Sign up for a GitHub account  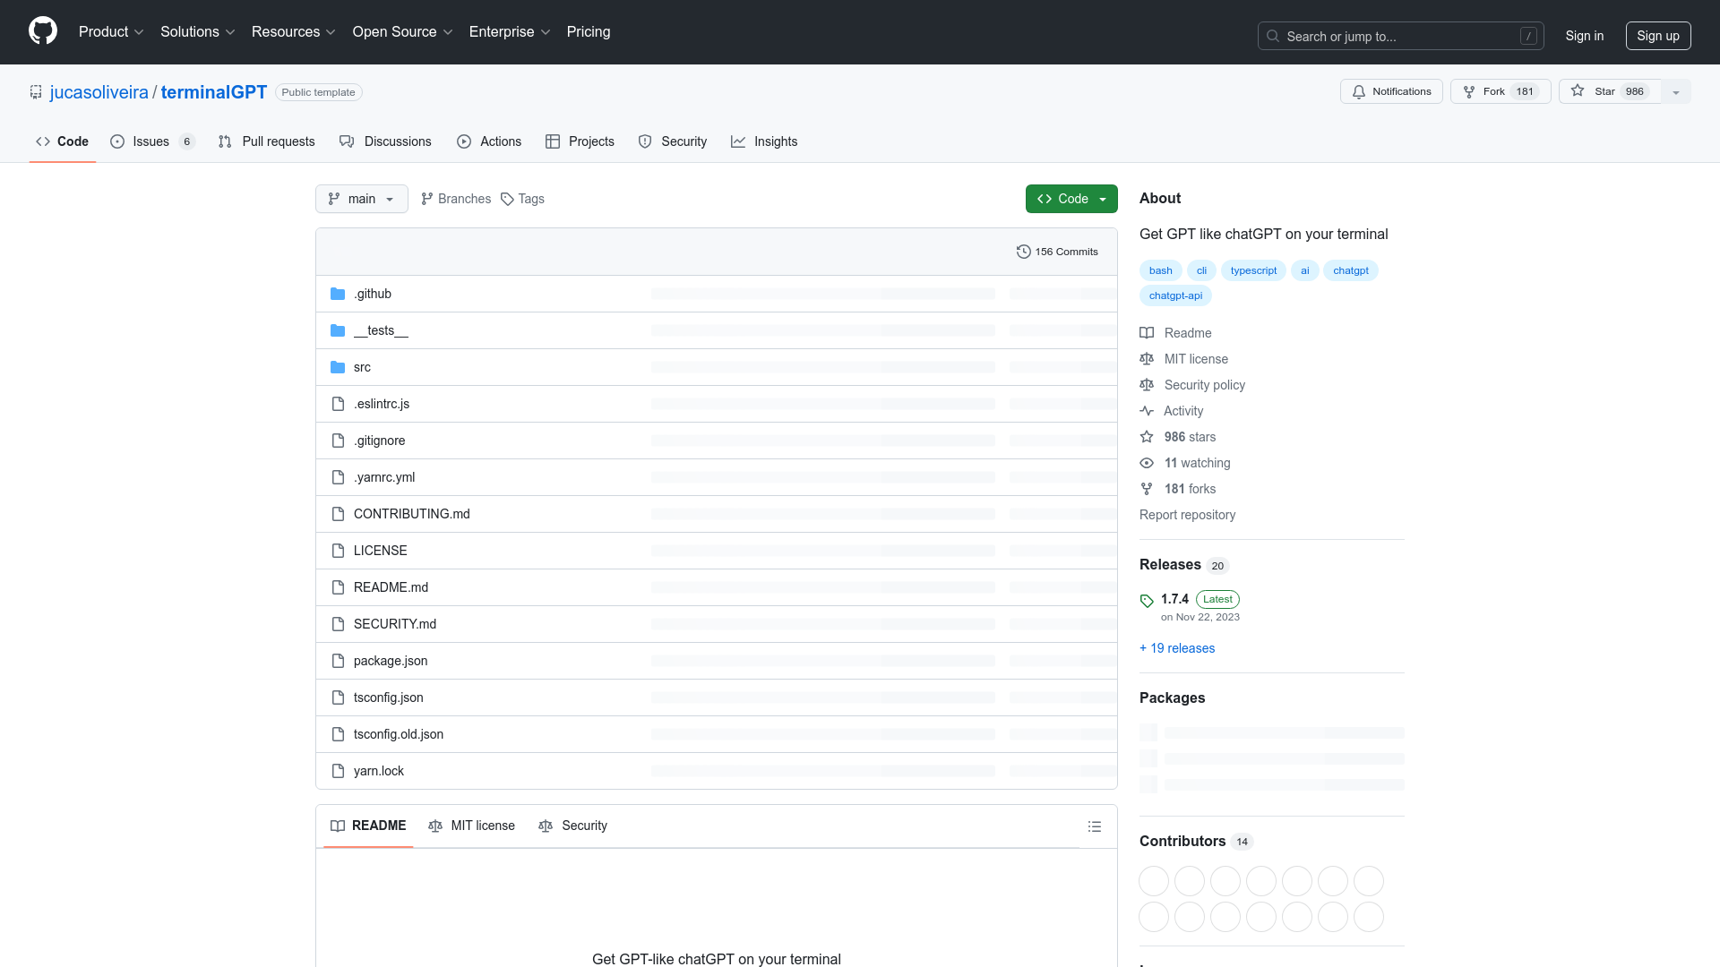coord(1658,36)
